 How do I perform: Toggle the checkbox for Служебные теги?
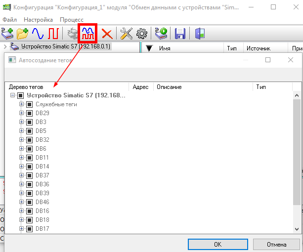pyautogui.click(x=29, y=104)
